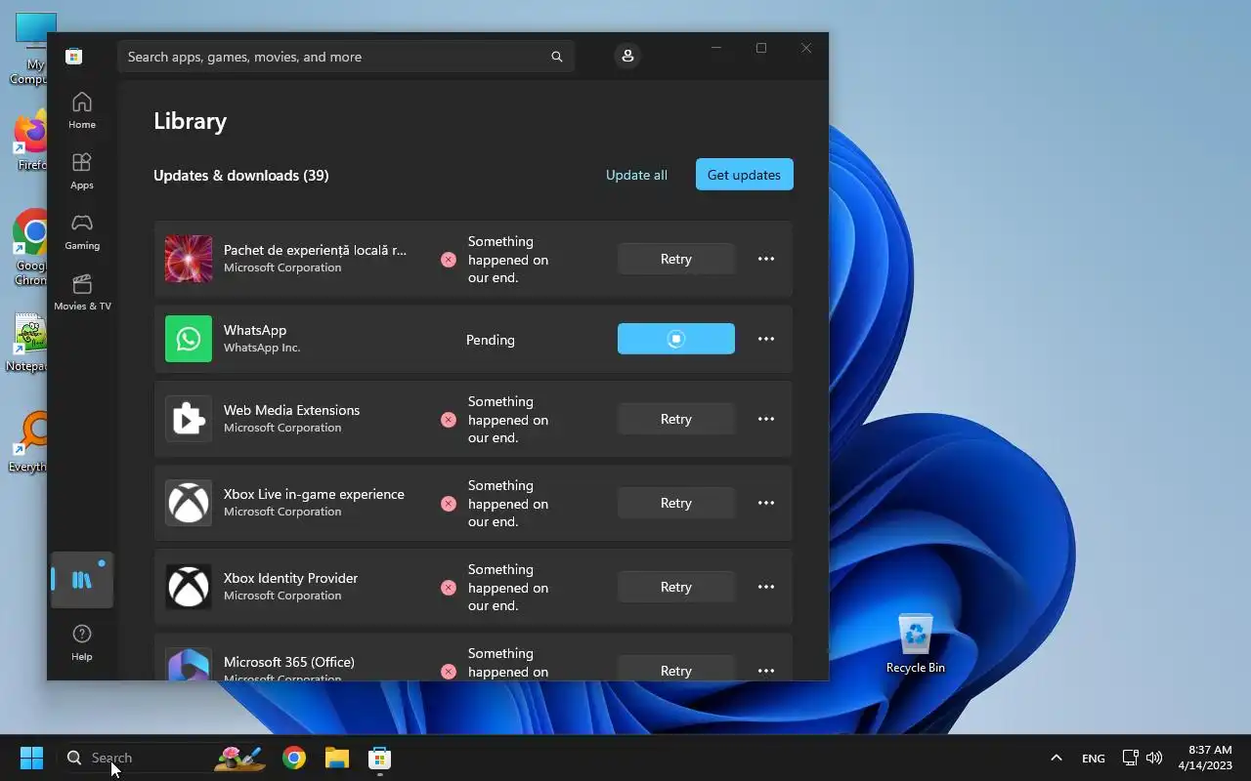Screen dimensions: 1251x781
Task: Open the clock and date in taskbar
Action: coord(1205,758)
